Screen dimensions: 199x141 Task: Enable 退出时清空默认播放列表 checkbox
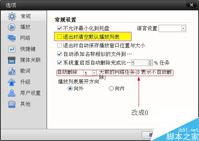coord(59,37)
